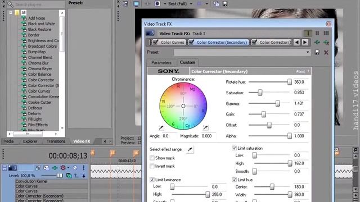Click the Save Preset disk icon
Screen dimensions: 360x202
317,52
